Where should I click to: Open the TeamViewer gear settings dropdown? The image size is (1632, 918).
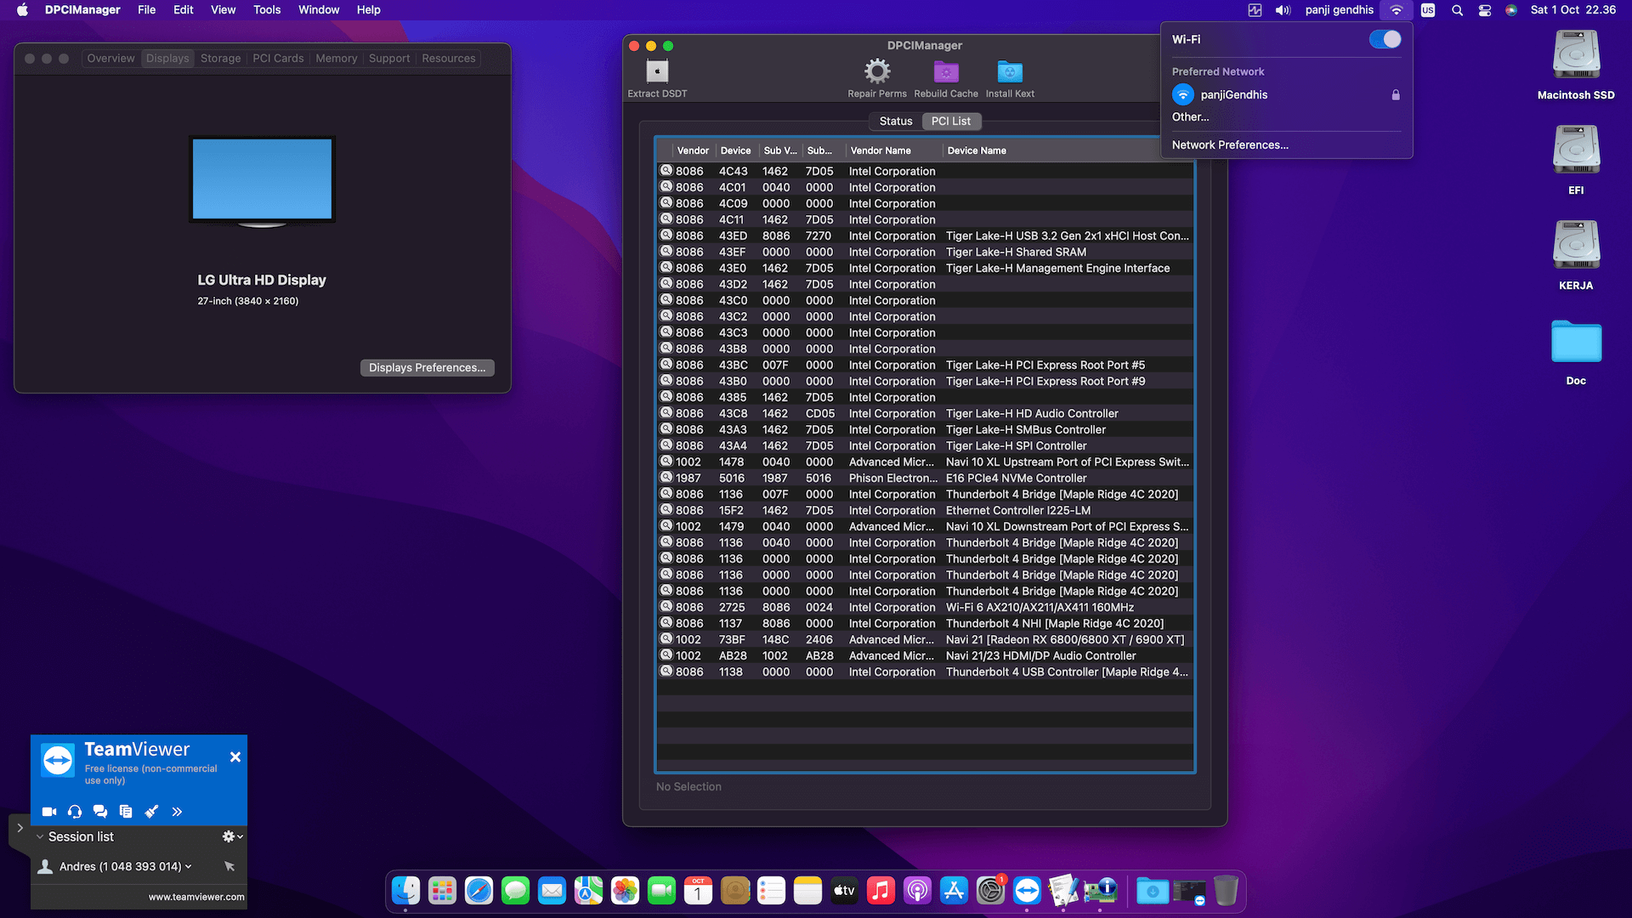tap(232, 837)
